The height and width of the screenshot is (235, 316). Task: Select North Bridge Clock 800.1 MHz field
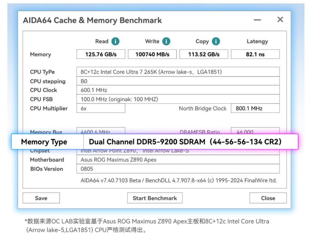[255, 109]
